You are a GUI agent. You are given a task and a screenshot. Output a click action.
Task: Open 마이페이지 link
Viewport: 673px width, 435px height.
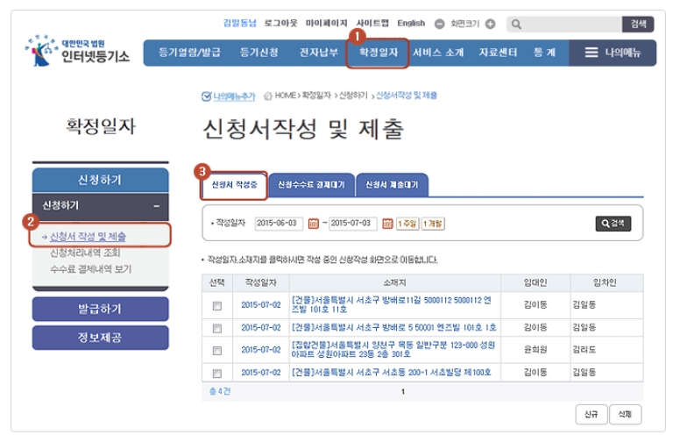tap(326, 23)
